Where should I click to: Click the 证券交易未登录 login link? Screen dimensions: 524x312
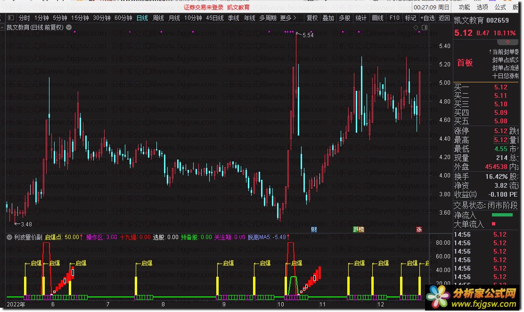pyautogui.click(x=203, y=7)
